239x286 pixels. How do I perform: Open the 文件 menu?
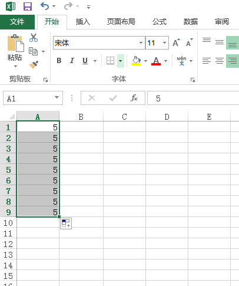[17, 22]
